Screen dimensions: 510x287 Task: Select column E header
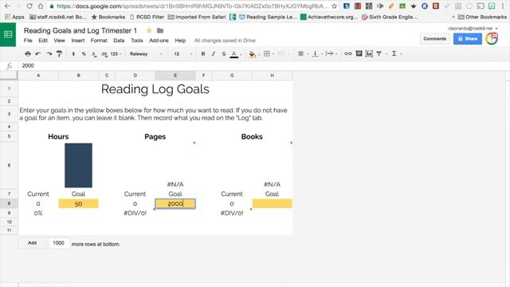(x=175, y=76)
